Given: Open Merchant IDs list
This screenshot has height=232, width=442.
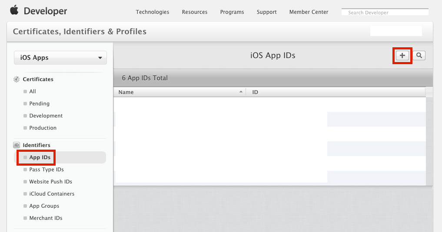Looking at the screenshot, I should click(x=46, y=218).
